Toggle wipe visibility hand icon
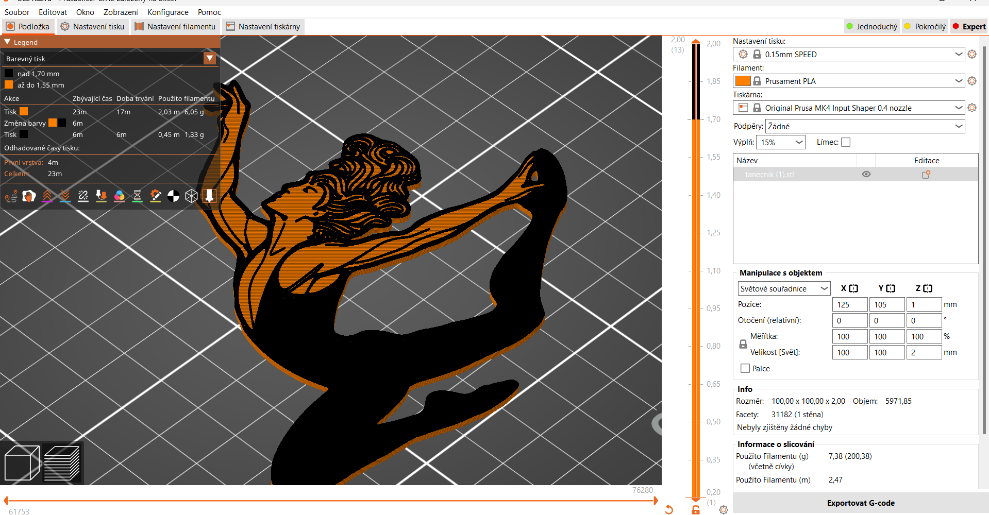 click(29, 196)
